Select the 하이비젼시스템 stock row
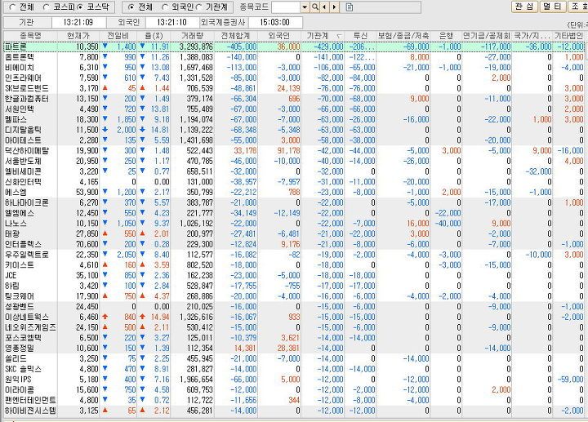The width and height of the screenshot is (588, 422). pos(294,411)
